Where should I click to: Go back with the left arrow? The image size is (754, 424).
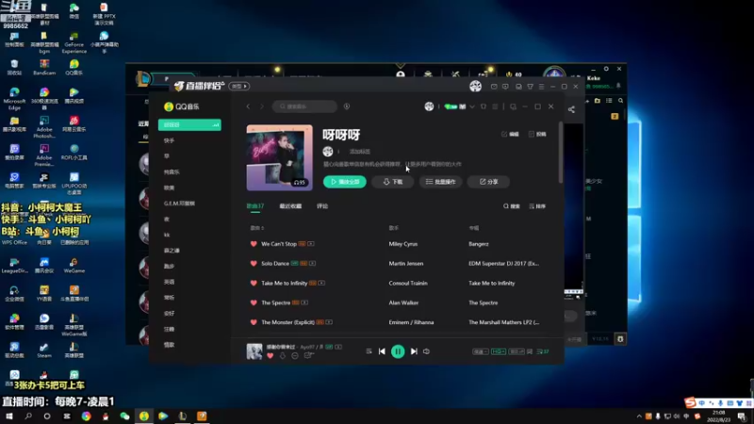tap(248, 106)
